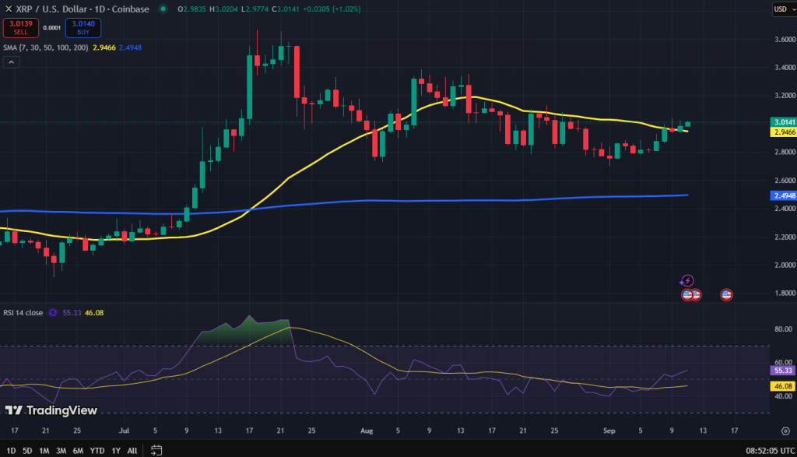Click the yellow SMA value 2.9466 in legend
Image resolution: width=797 pixels, height=457 pixels.
[104, 47]
